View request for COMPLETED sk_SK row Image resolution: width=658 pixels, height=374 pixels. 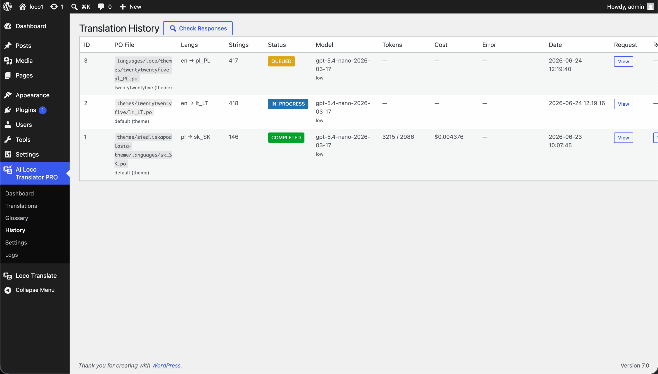(623, 138)
